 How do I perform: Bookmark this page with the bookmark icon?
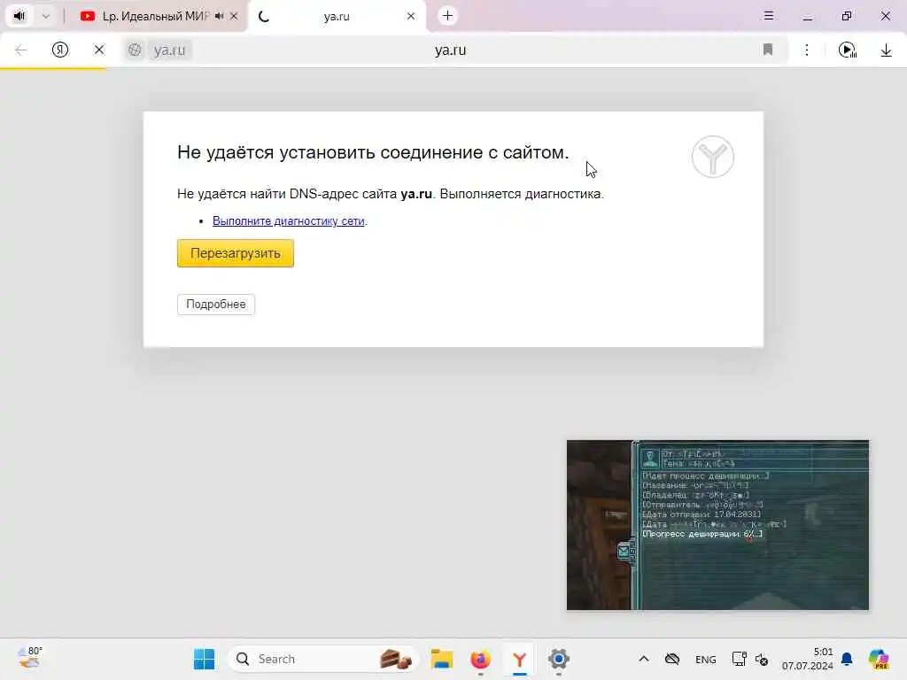coord(768,50)
